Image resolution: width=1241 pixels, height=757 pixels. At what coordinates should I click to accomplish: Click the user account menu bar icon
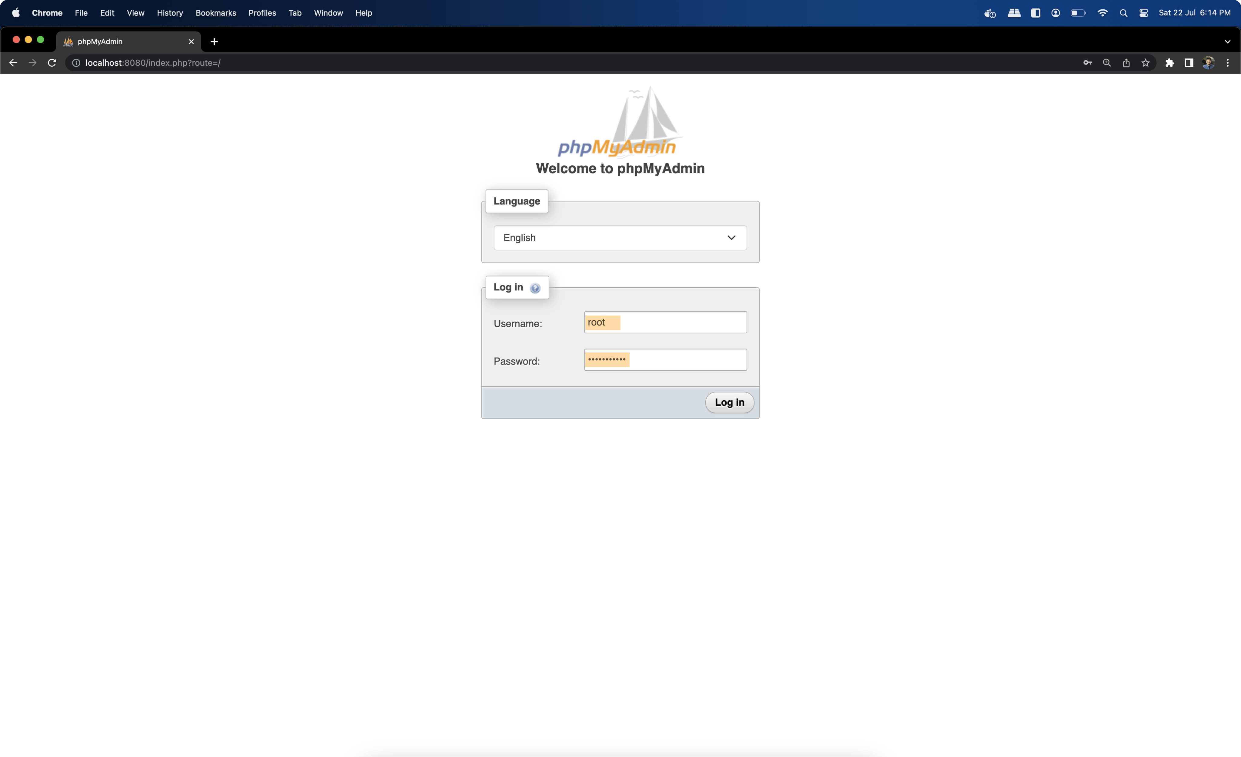(x=1056, y=13)
